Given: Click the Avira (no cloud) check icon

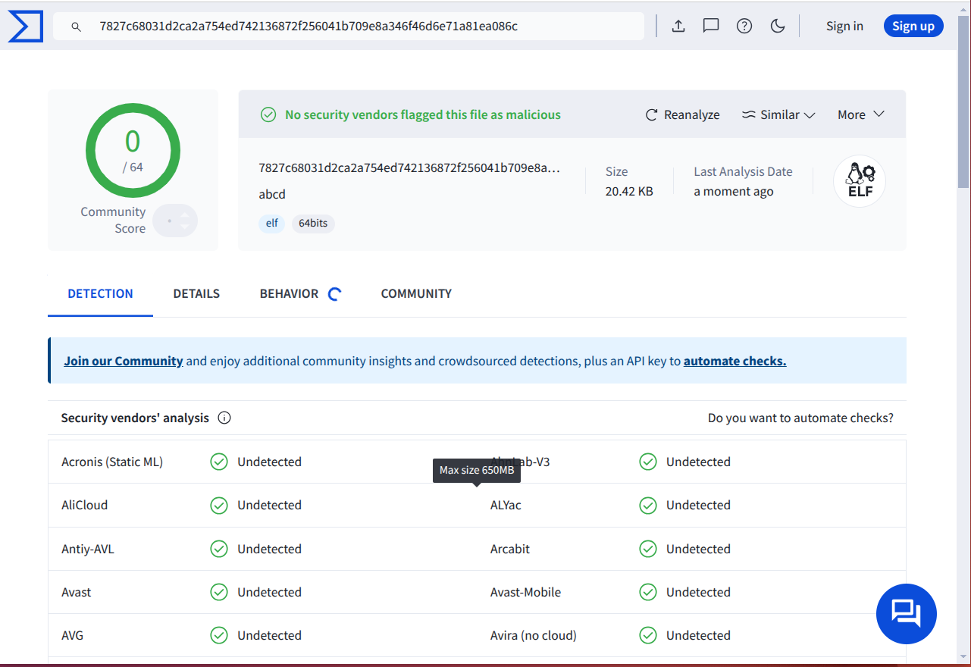Looking at the screenshot, I should click(648, 635).
